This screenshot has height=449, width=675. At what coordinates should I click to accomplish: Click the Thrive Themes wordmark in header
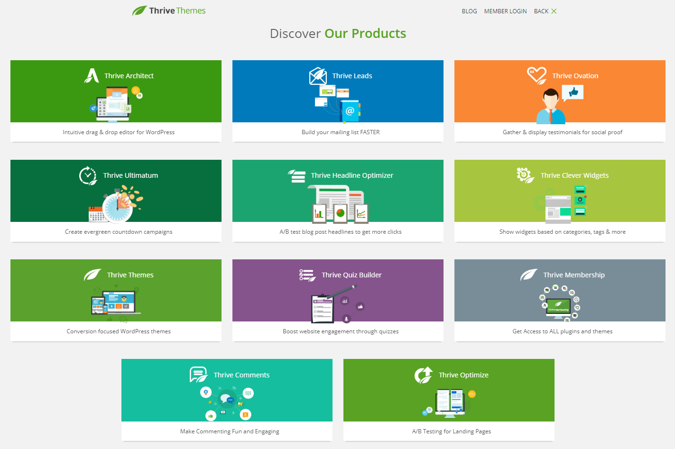(177, 11)
